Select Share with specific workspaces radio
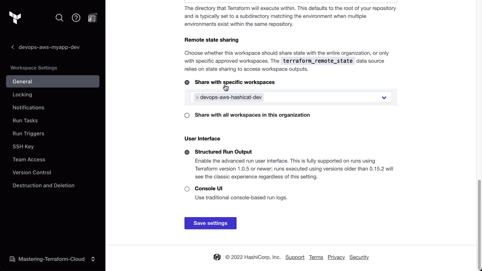The width and height of the screenshot is (482, 271). (x=187, y=83)
